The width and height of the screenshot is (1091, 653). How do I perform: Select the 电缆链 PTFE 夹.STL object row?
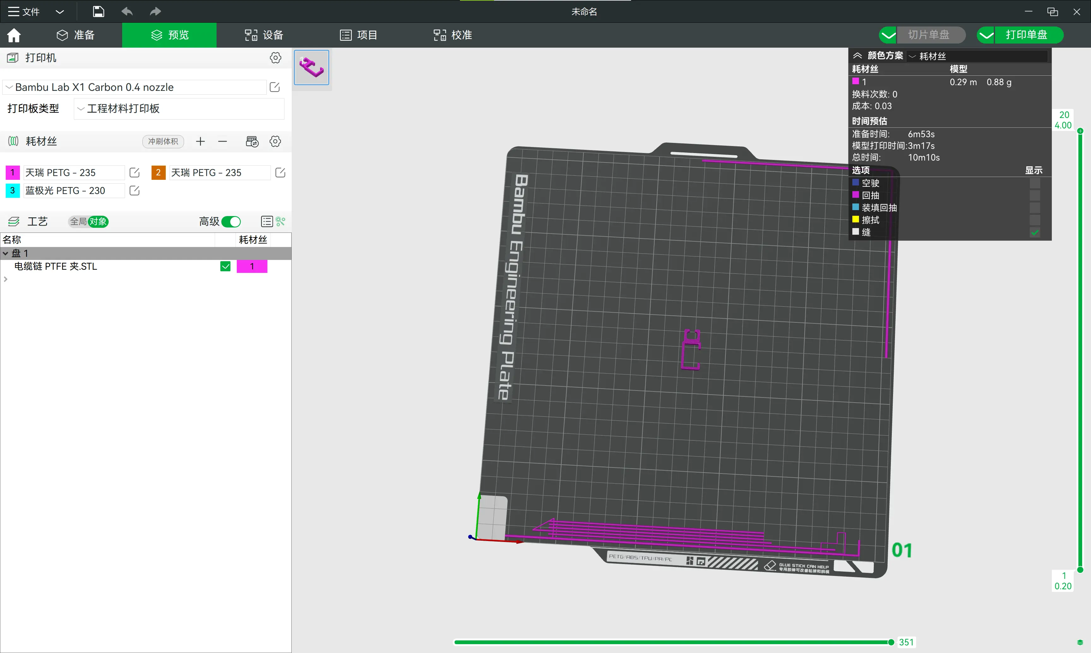(x=146, y=266)
